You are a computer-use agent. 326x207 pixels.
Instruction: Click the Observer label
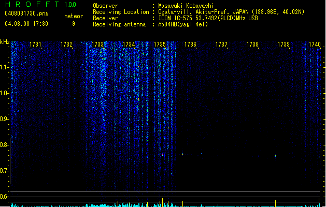pos(105,6)
